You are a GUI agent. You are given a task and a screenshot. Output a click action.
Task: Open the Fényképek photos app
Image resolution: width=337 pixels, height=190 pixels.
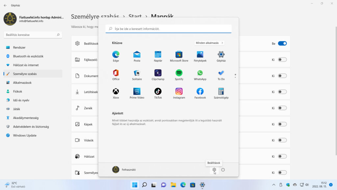200,56
